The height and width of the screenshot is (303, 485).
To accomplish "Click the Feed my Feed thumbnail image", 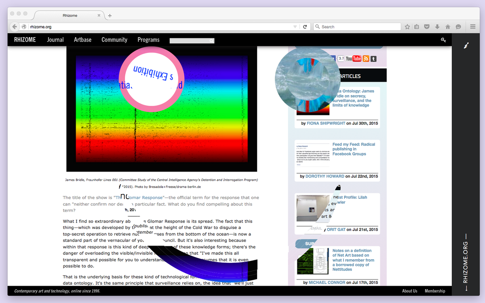I will (x=313, y=155).
